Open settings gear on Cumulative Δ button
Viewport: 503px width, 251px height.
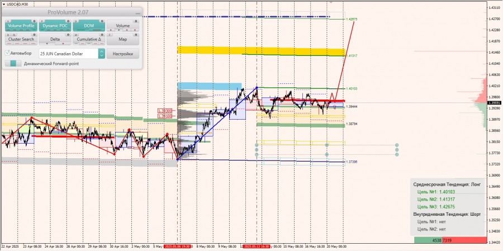pyautogui.click(x=102, y=34)
